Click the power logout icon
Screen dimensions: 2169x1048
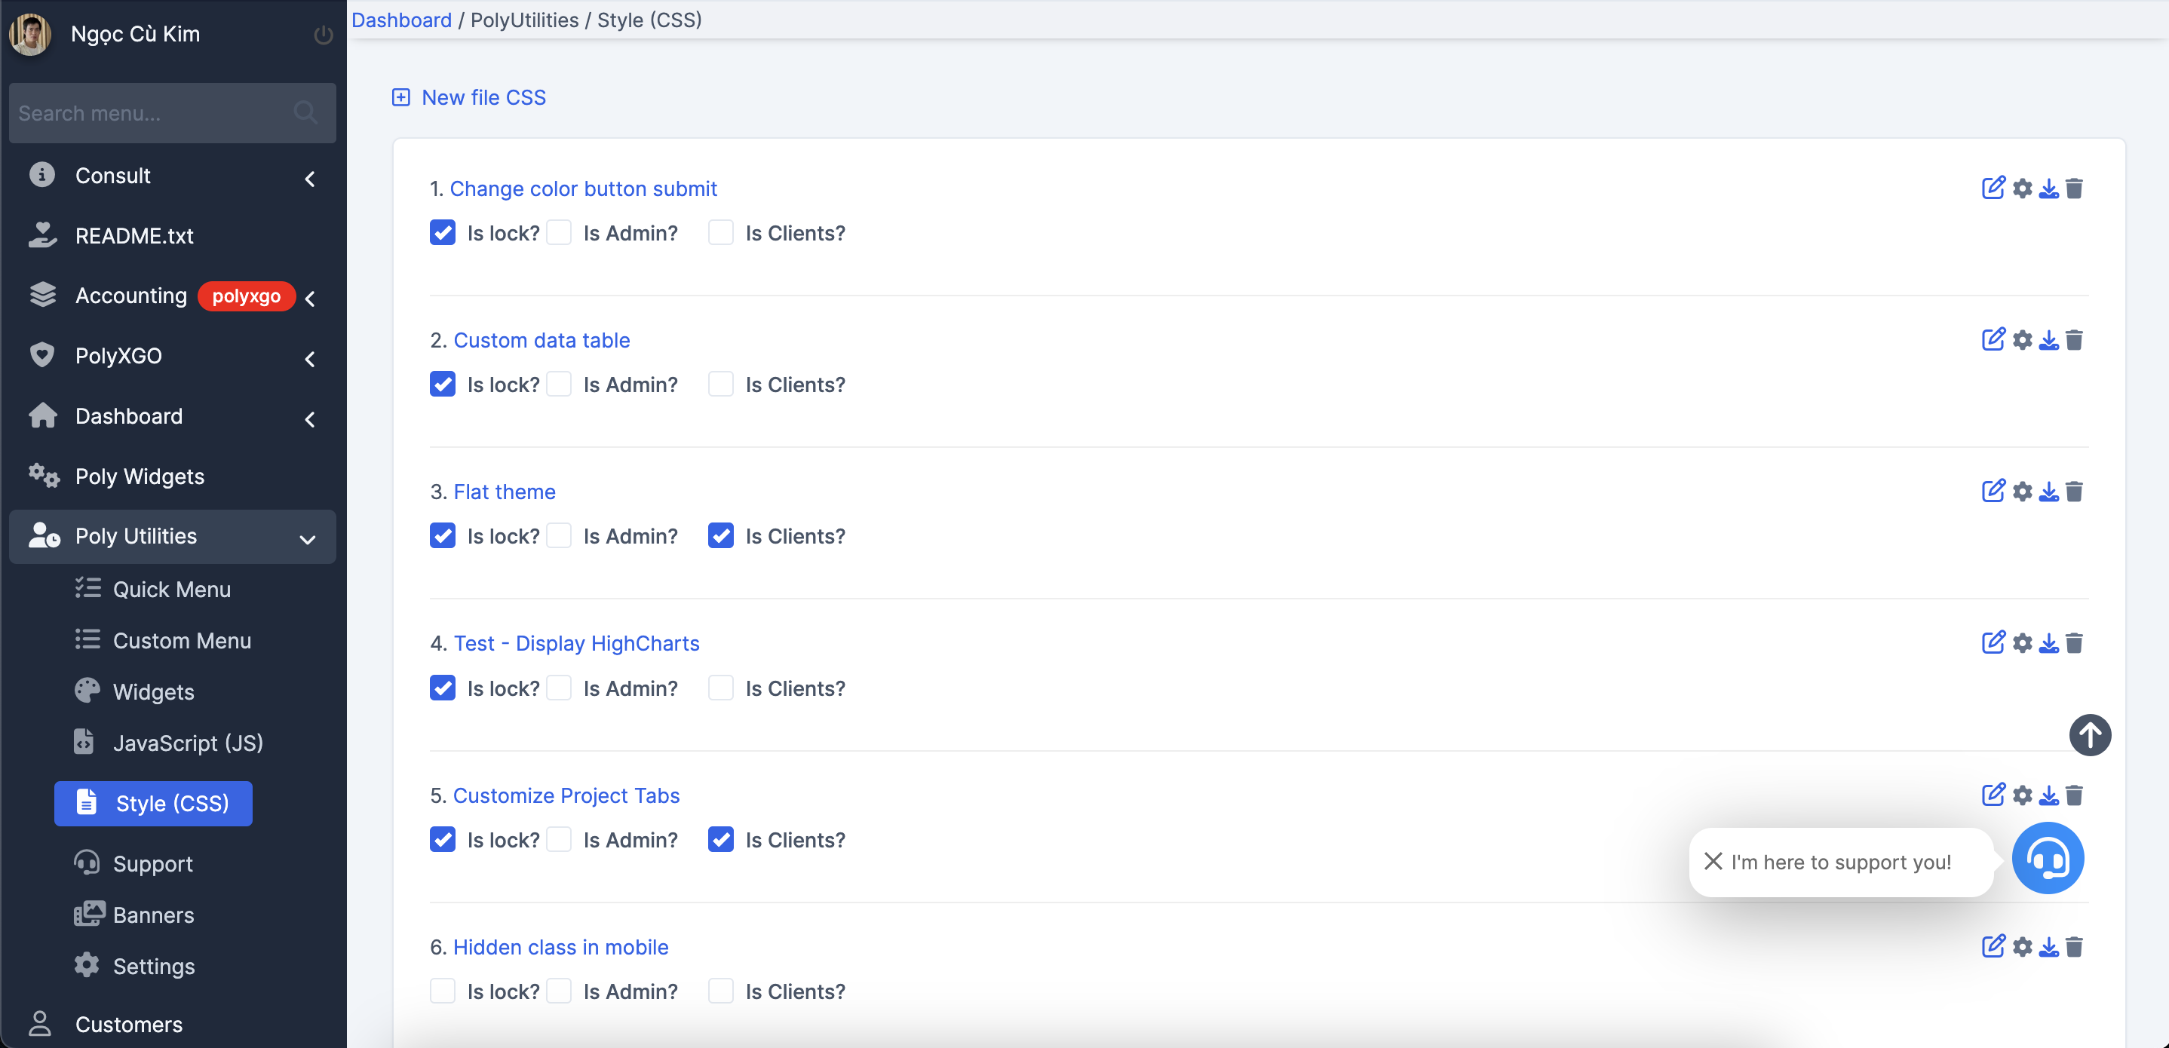(x=324, y=35)
